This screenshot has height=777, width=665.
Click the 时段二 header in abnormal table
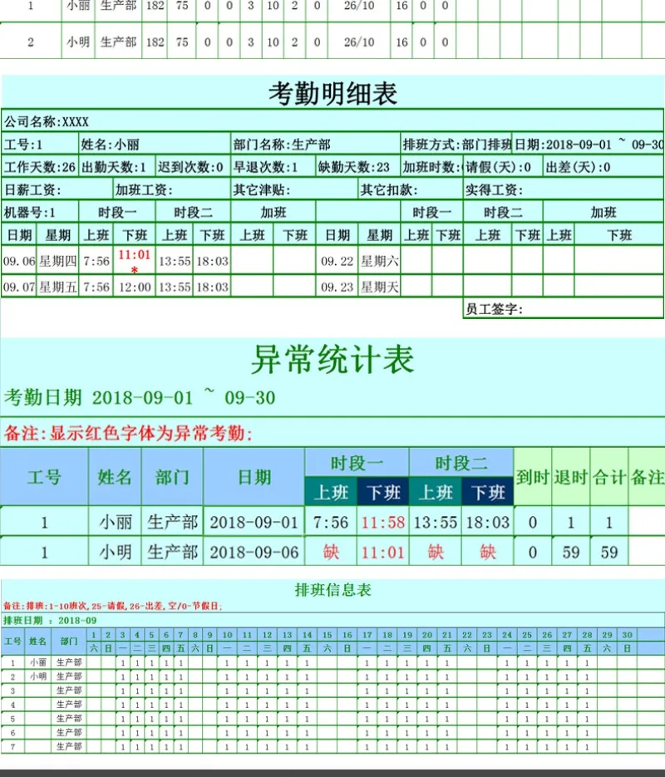(x=461, y=463)
